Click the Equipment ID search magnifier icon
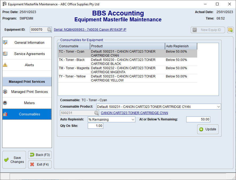This screenshot has height=180, width=236. pyautogui.click(x=50, y=30)
